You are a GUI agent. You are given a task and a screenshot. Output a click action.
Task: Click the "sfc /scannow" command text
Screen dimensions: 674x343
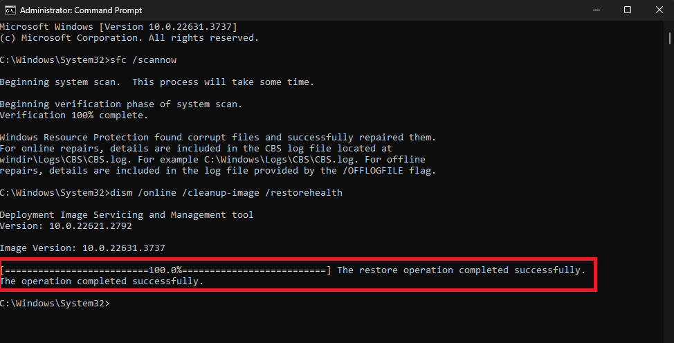pos(148,60)
